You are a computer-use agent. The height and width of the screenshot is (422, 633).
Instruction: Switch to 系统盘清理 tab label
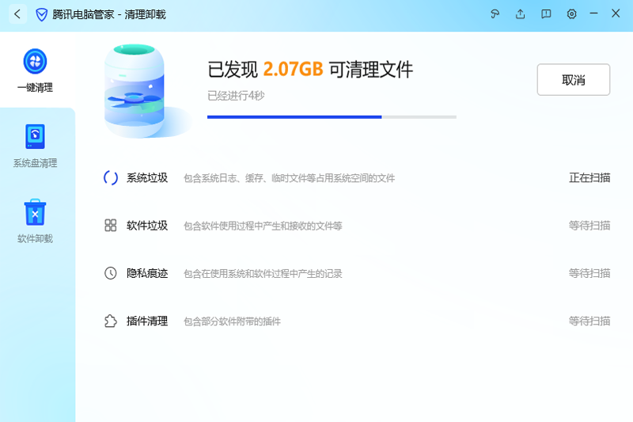(x=36, y=164)
